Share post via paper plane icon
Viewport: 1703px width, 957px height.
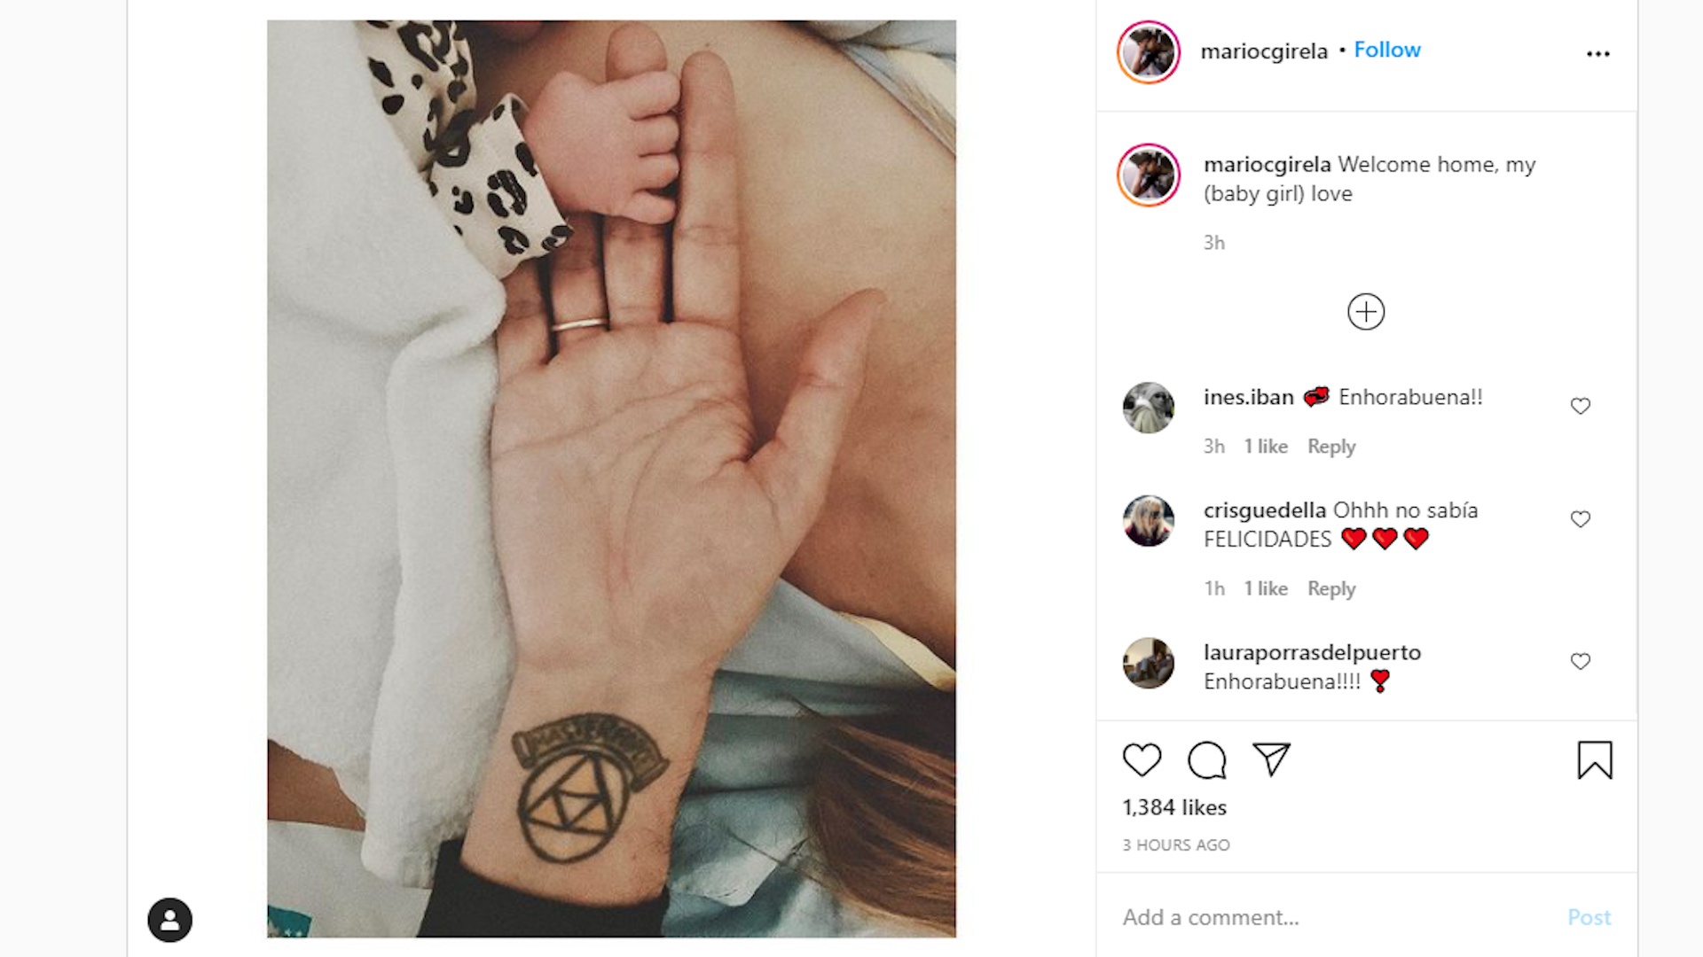(x=1271, y=759)
